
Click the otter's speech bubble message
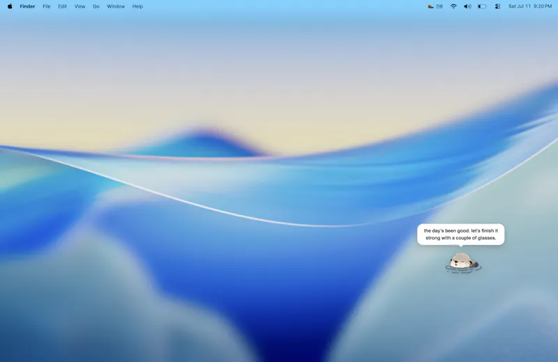(x=461, y=234)
